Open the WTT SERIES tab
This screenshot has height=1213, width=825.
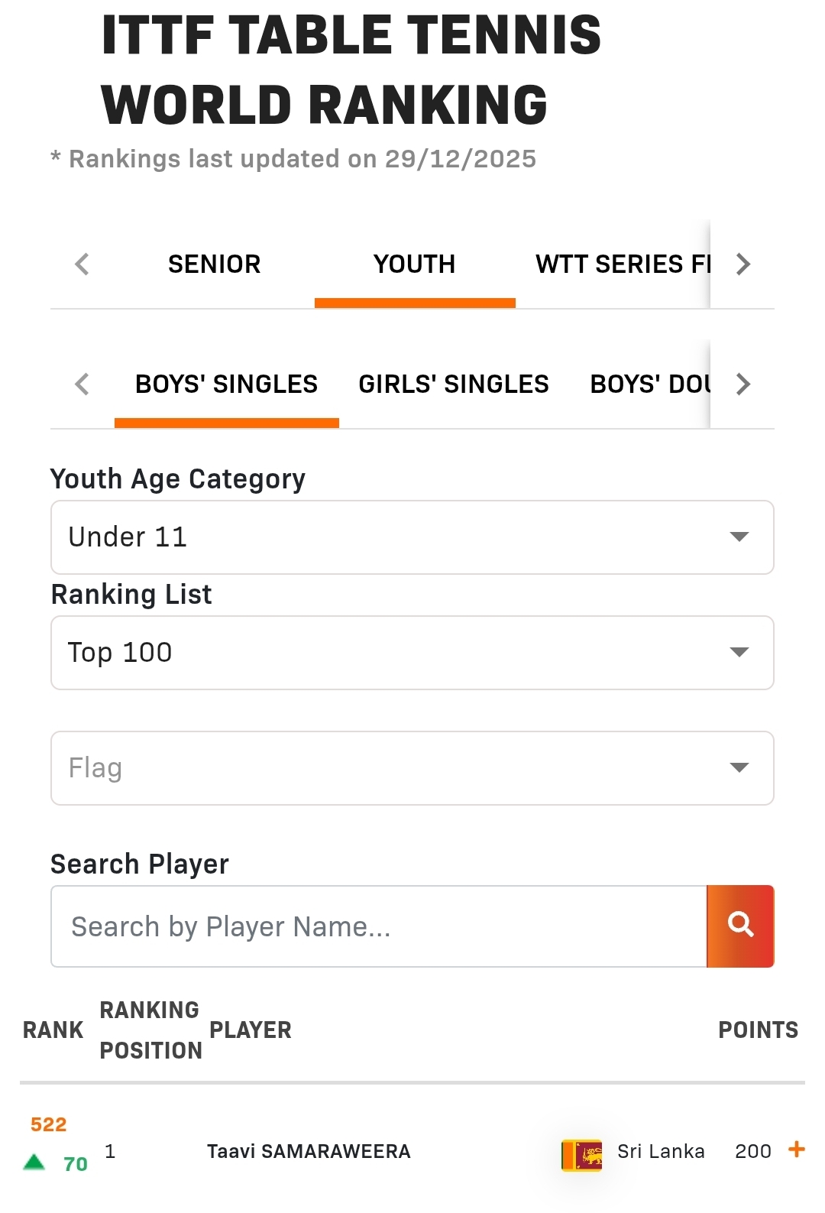tap(622, 264)
